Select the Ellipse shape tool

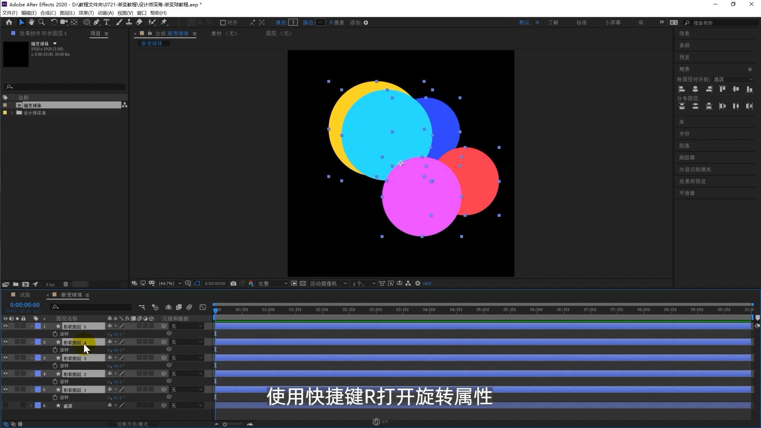coord(86,23)
